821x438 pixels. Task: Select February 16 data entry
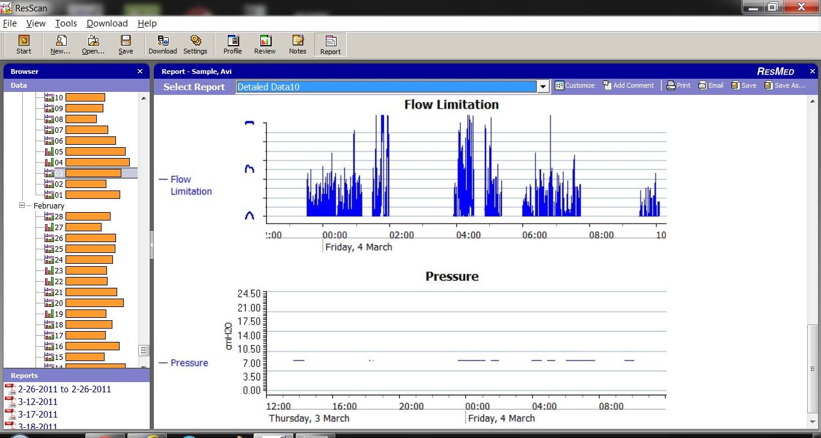point(82,346)
